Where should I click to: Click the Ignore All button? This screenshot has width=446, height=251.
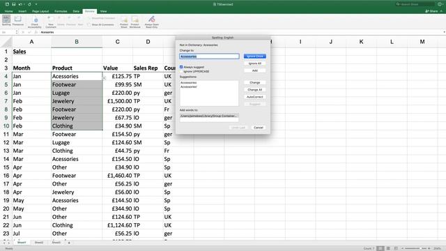[x=255, y=63]
